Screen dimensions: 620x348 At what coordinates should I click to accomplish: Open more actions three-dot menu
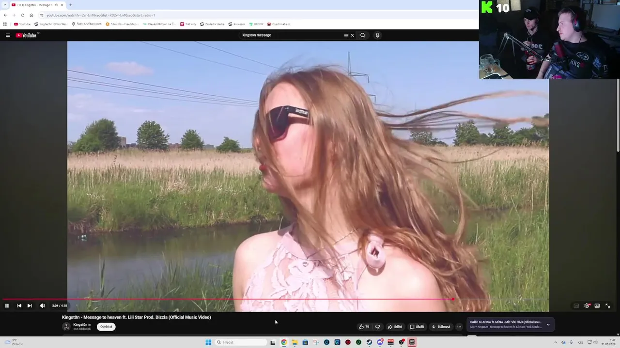coord(459,327)
